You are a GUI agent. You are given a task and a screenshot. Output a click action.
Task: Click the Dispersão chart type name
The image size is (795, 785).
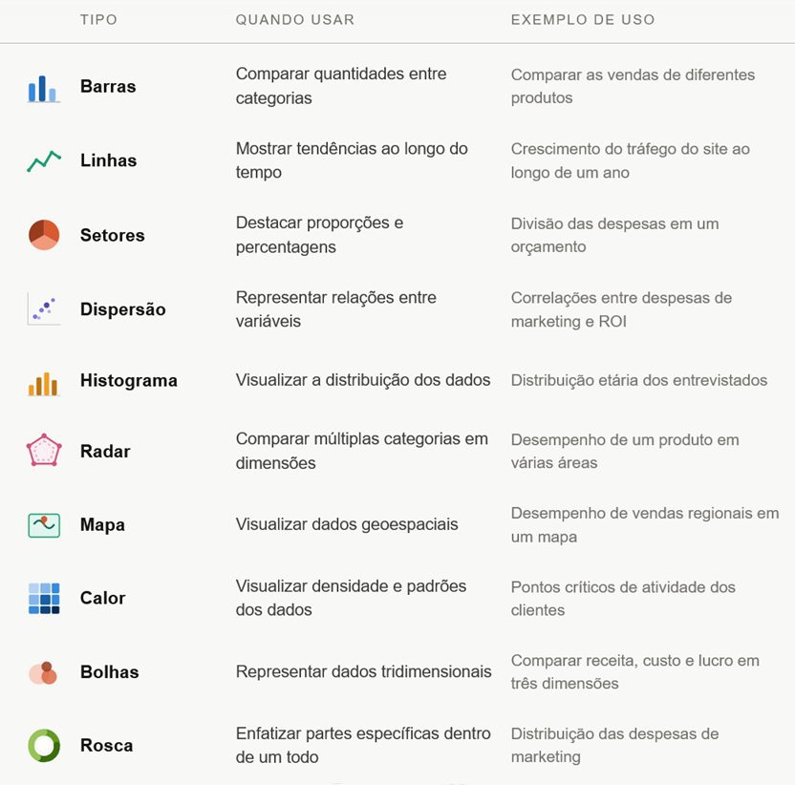pyautogui.click(x=123, y=309)
